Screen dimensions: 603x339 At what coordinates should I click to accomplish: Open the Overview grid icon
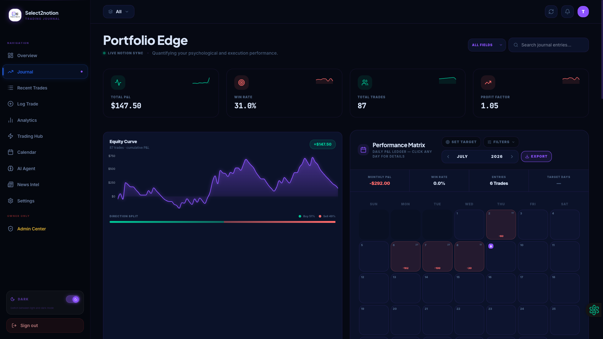[10, 56]
